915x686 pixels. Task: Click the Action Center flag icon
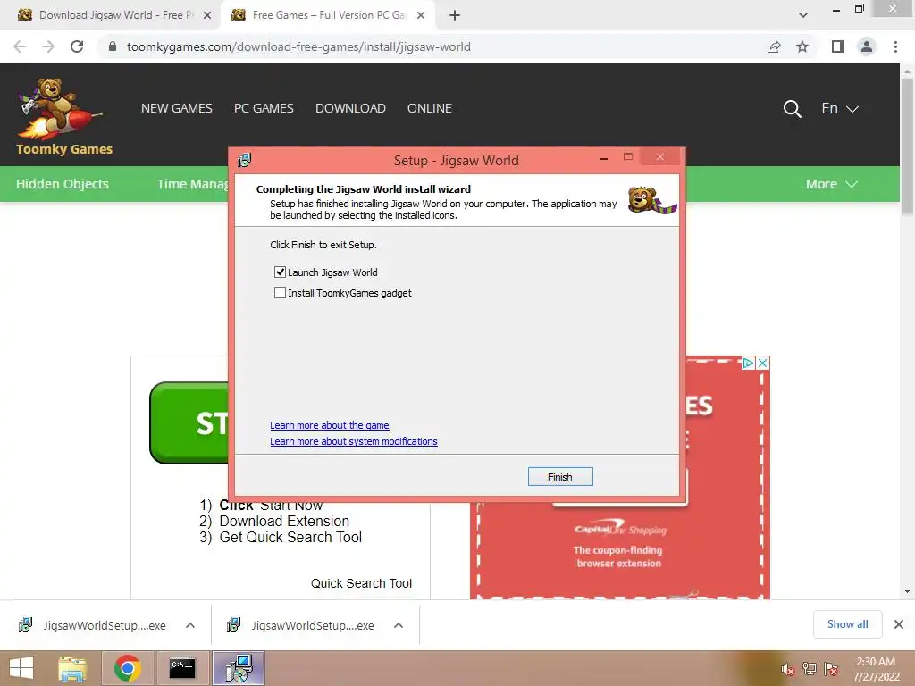(831, 669)
